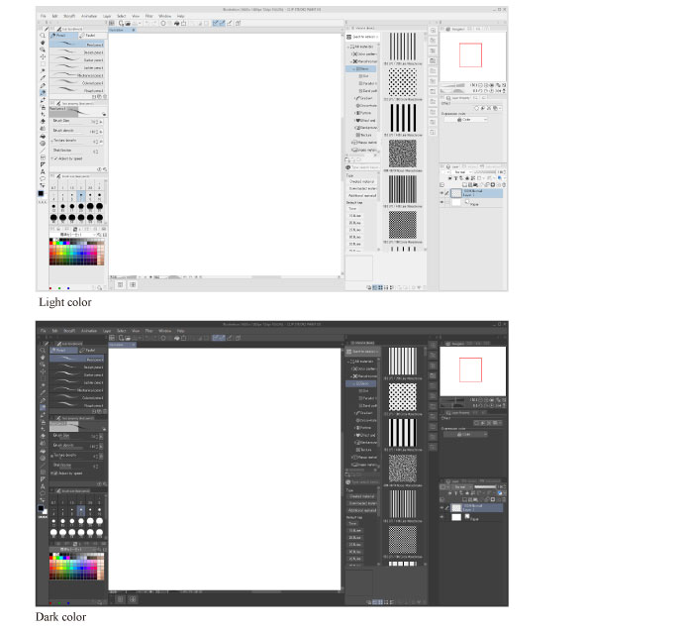Image resolution: width=686 pixels, height=629 pixels.
Task: Click delete layer trash icon in light Layer panel
Action: point(504,184)
